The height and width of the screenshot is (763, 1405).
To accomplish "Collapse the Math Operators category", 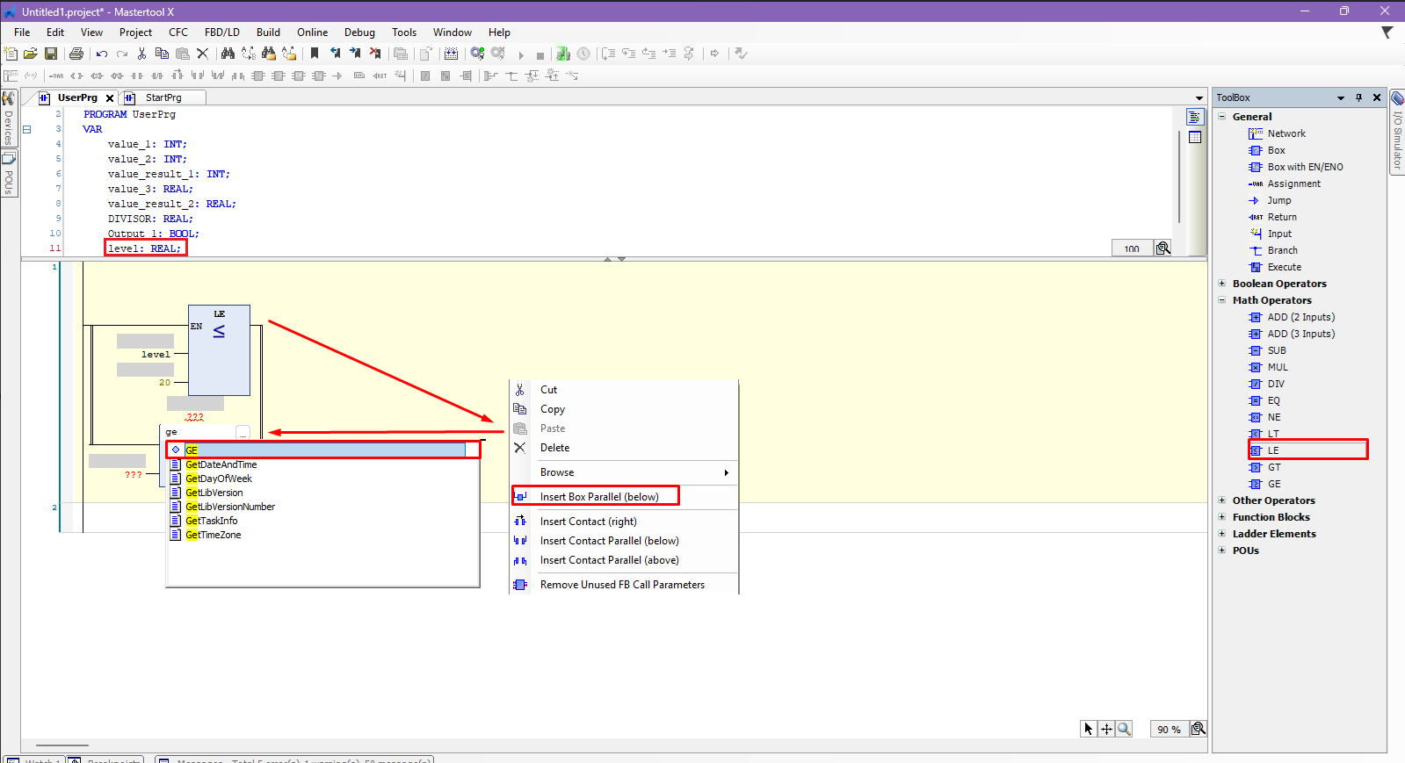I will [1221, 300].
